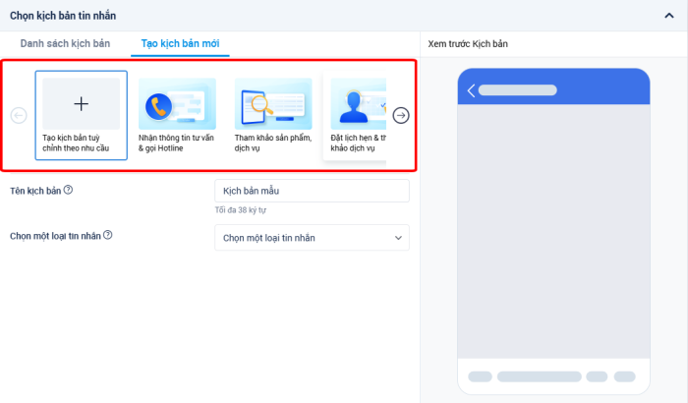Switch to the 'Danh sách kịch bản' tab
688x403 pixels.
[x=65, y=44]
